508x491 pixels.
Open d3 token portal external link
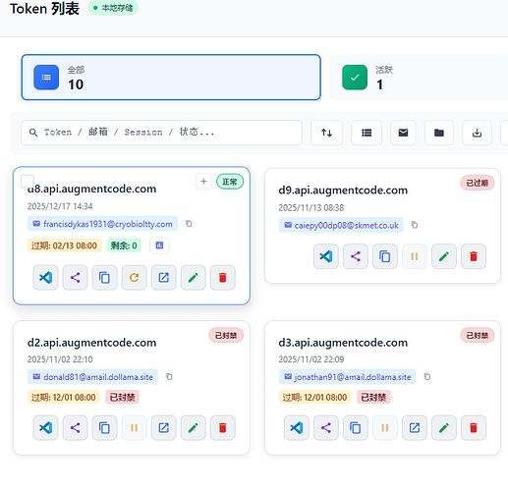coord(415,427)
